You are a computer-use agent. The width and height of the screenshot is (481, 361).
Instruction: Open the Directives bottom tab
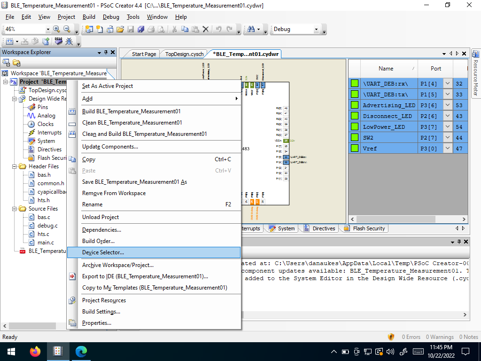pyautogui.click(x=319, y=228)
